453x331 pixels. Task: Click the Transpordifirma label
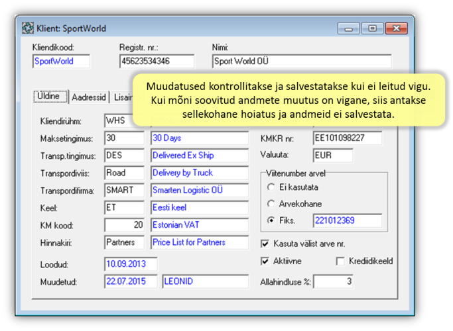[x=67, y=191]
